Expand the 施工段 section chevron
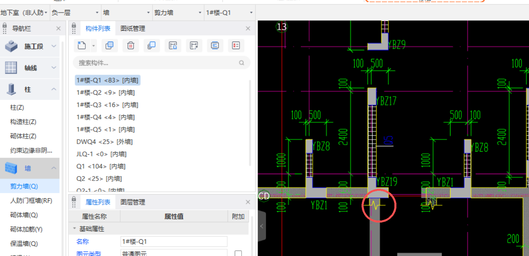Image resolution: width=529 pixels, height=256 pixels. click(x=54, y=46)
